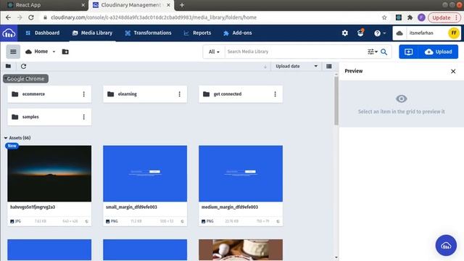
Task: Focus the Search Media Library field
Action: [296, 51]
